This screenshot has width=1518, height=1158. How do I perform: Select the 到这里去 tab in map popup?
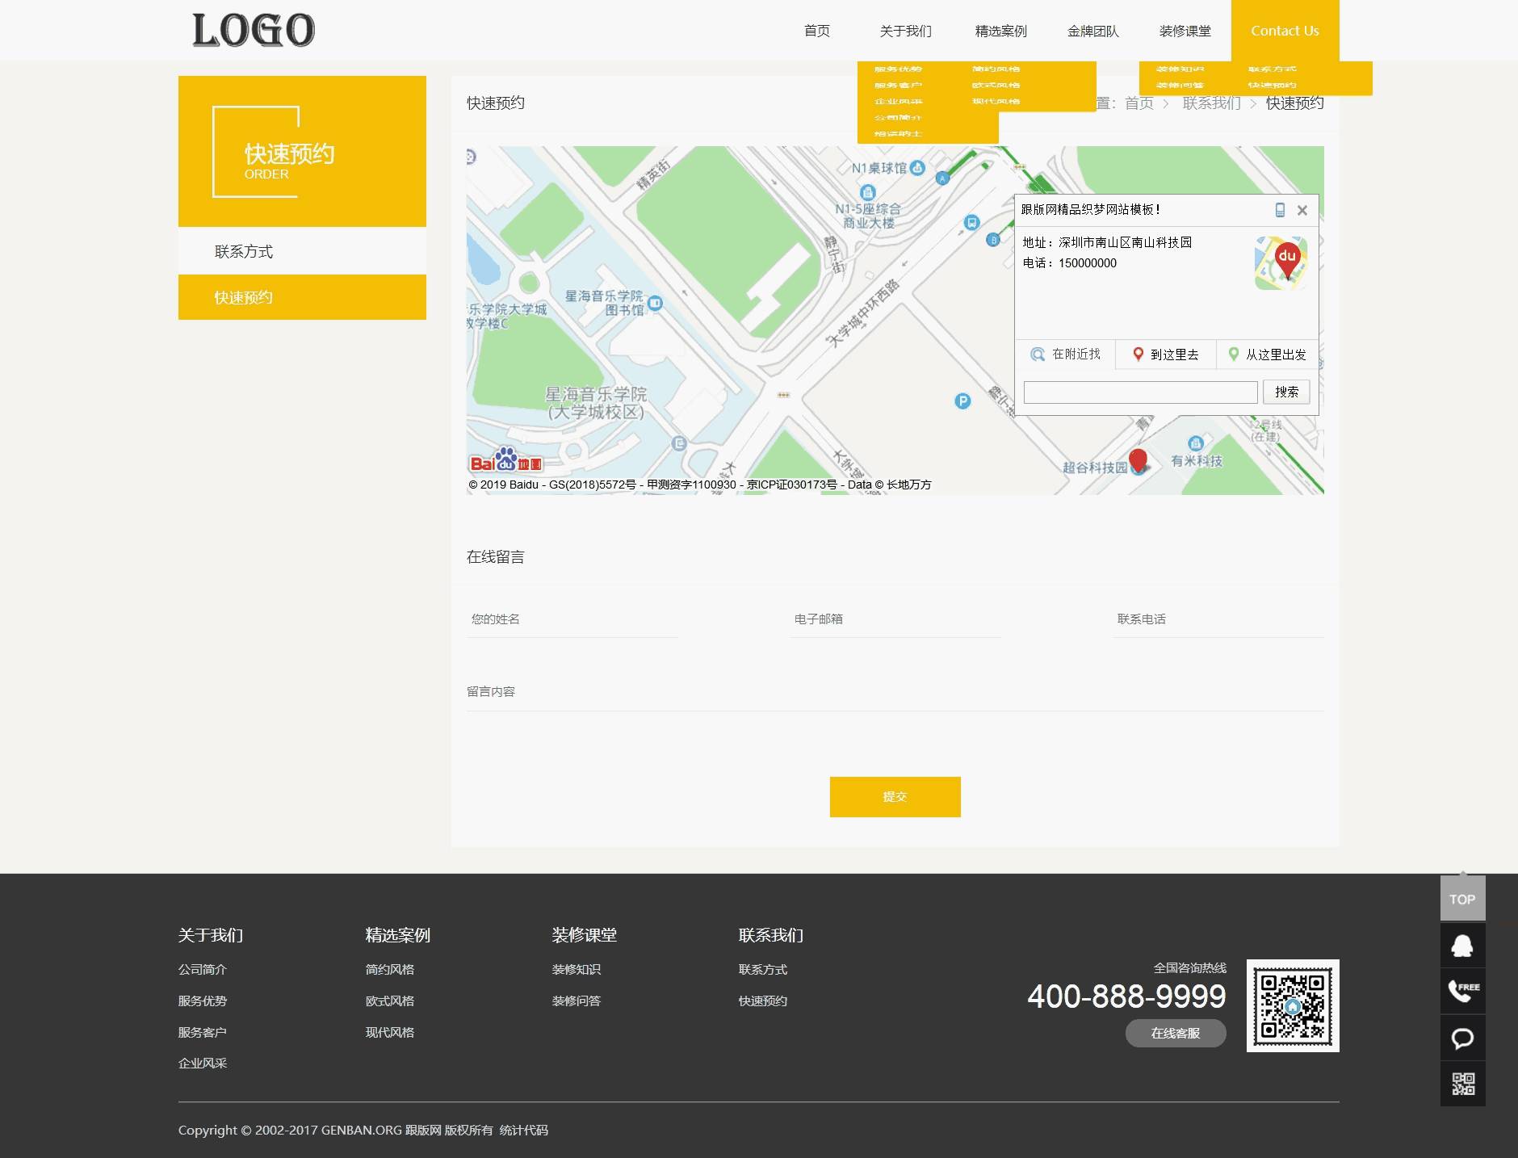click(x=1166, y=354)
